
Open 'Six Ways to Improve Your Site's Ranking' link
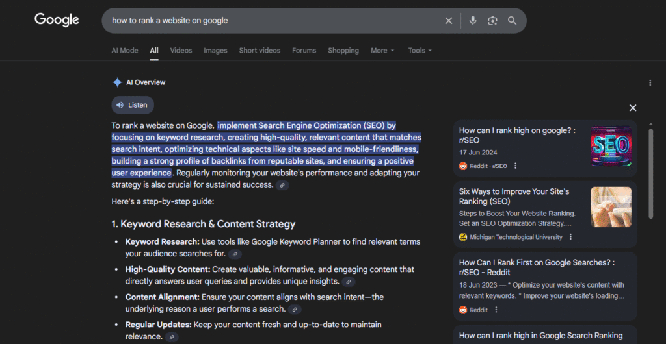[514, 197]
